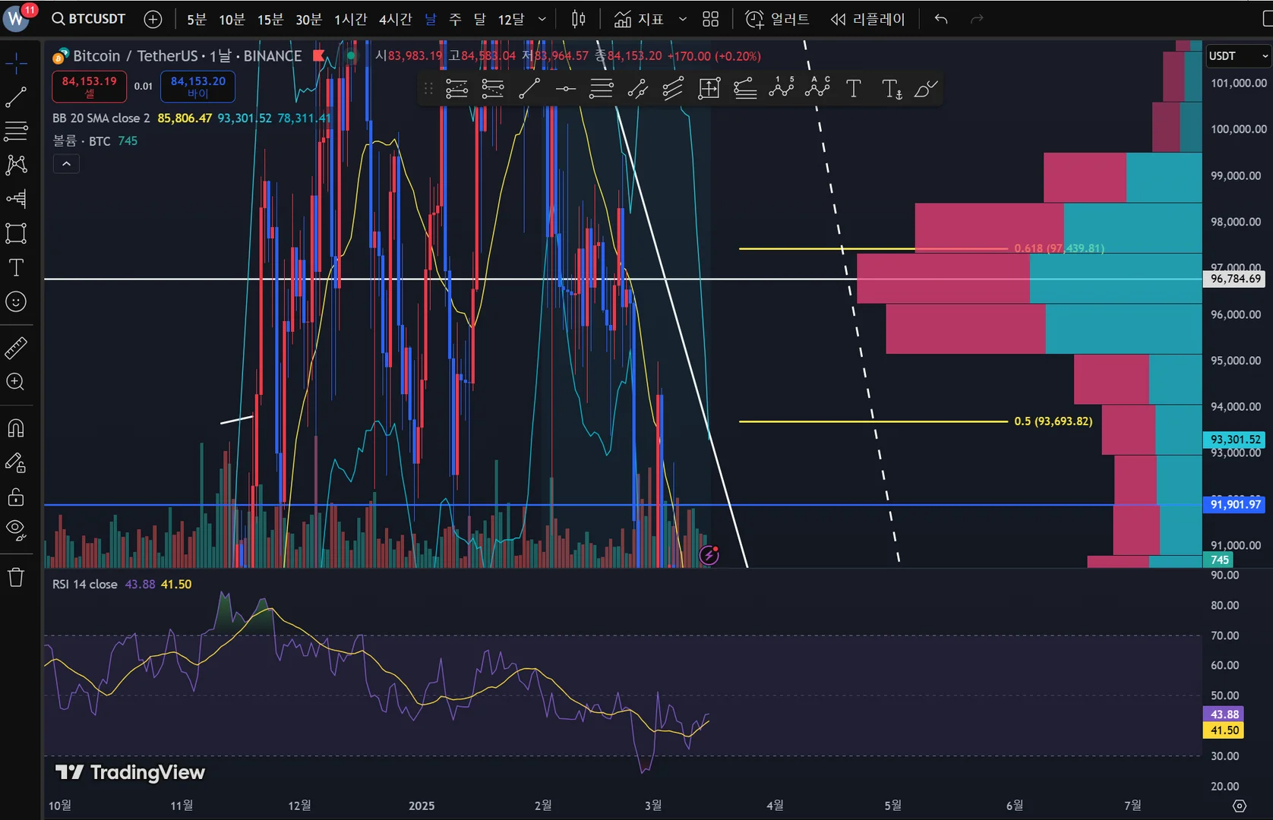Select the Elliott A-C correction wave tool
The height and width of the screenshot is (820, 1273).
tap(817, 89)
